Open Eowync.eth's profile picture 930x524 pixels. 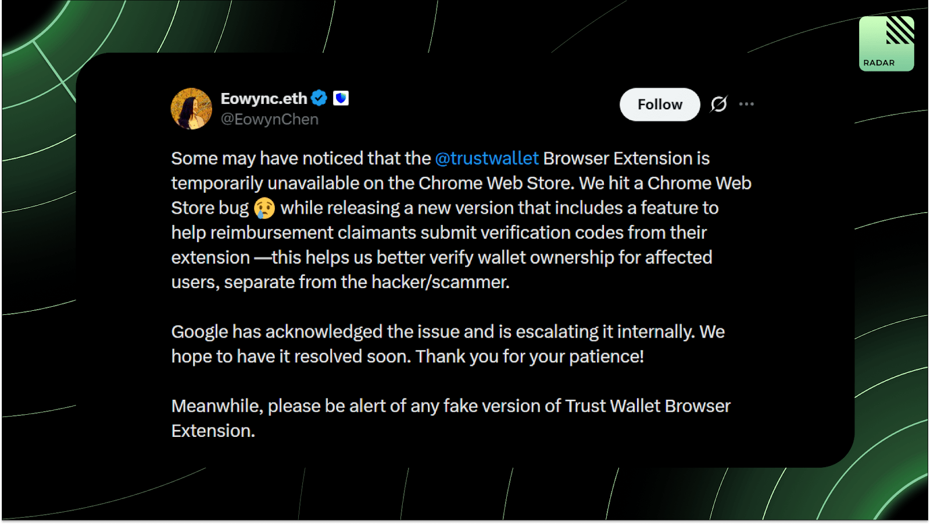[191, 109]
